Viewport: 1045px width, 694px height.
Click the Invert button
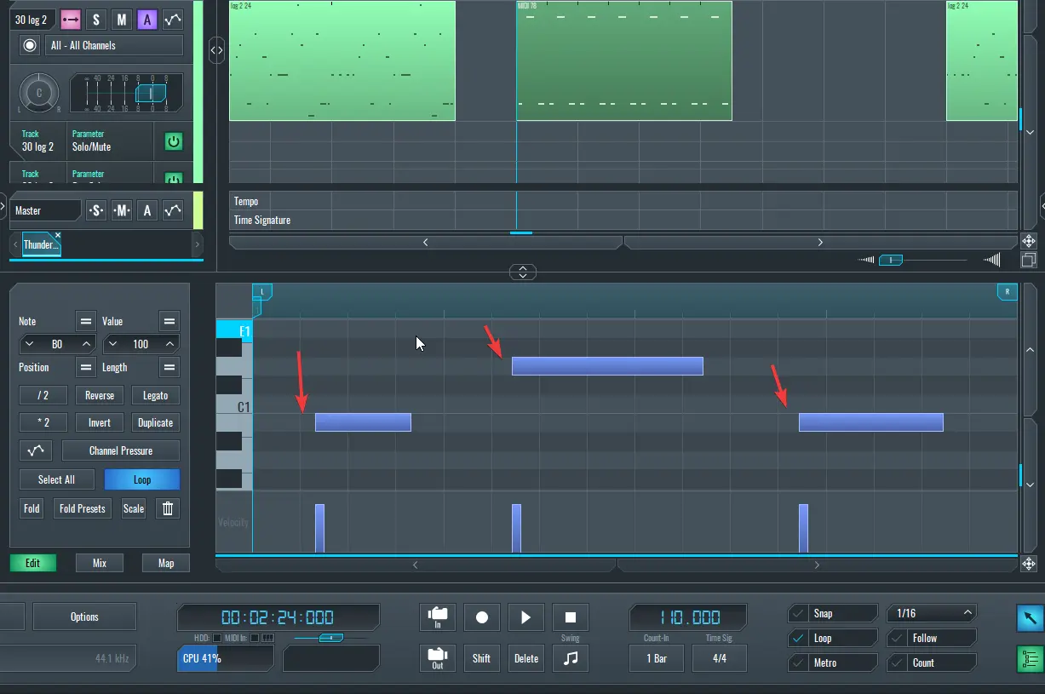(x=100, y=422)
